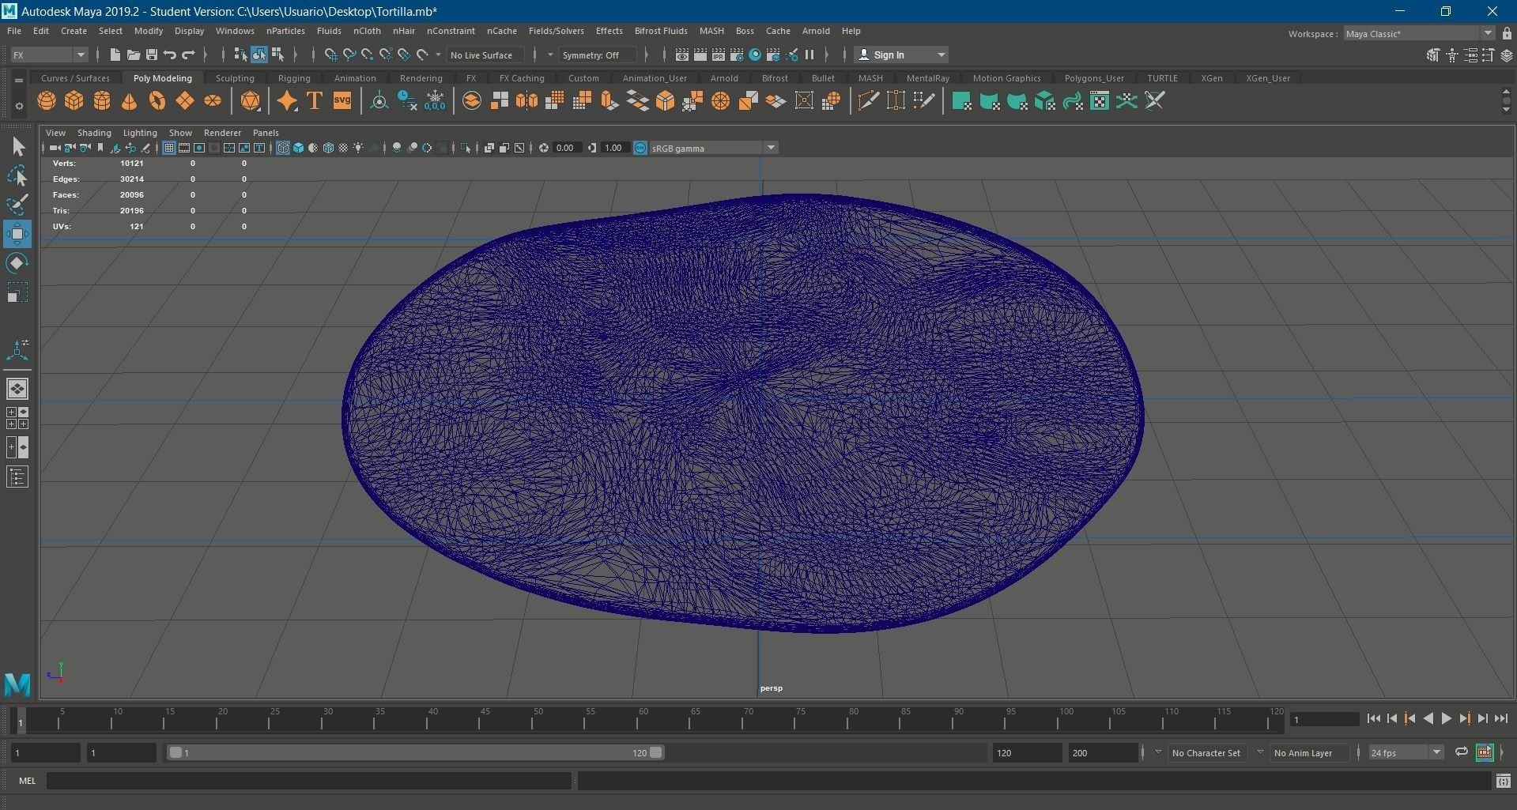This screenshot has width=1517, height=810.
Task: Toggle use all lights in the viewport
Action: [x=359, y=148]
